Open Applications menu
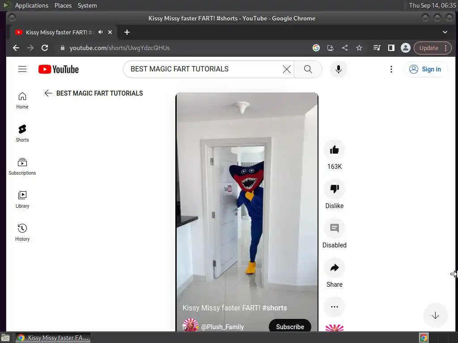Viewport: 458px width, 343px height. click(x=32, y=5)
